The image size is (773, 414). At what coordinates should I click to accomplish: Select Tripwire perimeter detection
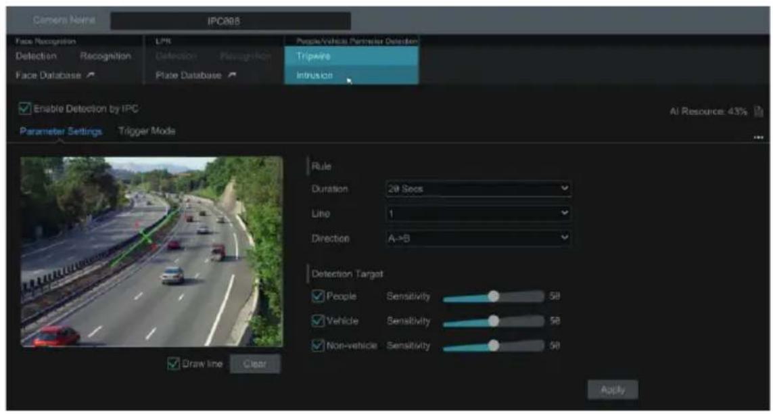click(x=352, y=56)
